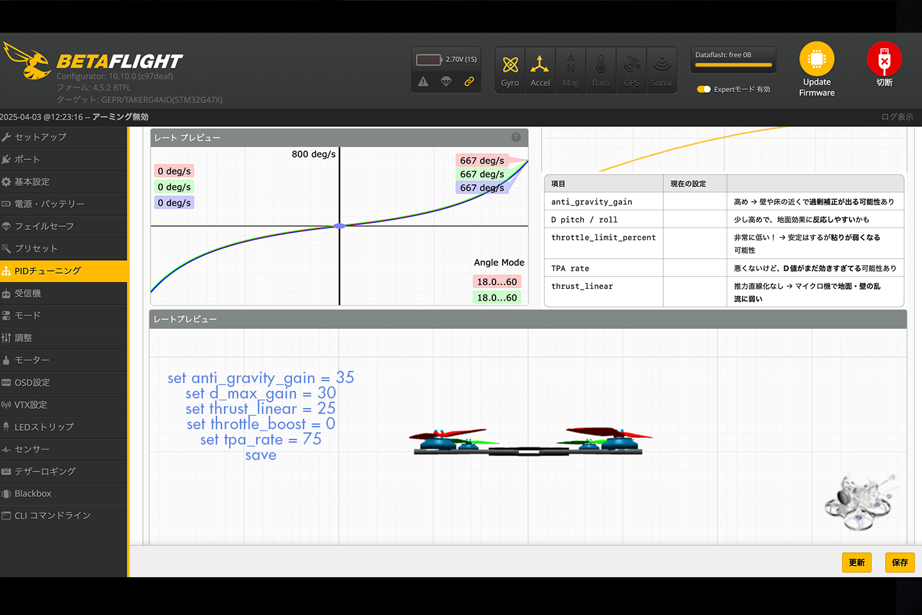Viewport: 922px width, 615px height.
Task: Show the log via ログ表示
Action: coord(896,117)
